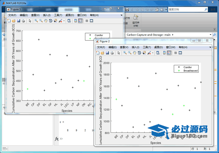Screen dimensions: 219x153
Task: Select Brush data tool in Figure 2
Action: click(x=149, y=53)
